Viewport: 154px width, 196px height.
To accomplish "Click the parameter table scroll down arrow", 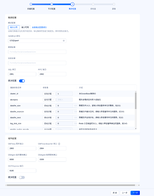I will (x=136, y=128).
